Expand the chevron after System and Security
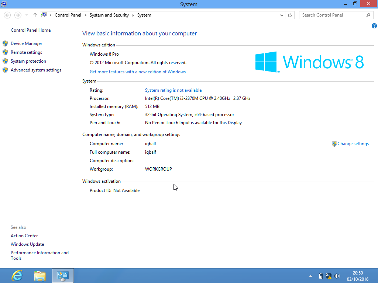 (133, 15)
